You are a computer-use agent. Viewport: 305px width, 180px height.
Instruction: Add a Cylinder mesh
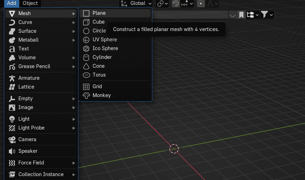tap(102, 57)
